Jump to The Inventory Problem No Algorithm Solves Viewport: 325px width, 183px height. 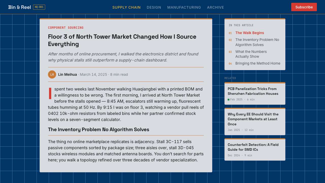tap(257, 42)
